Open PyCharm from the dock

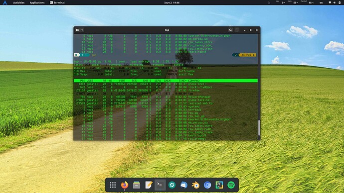pos(219,185)
